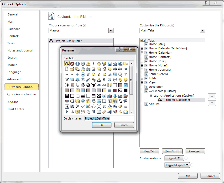
Task: Open the Quick Access Toolbar category
Action: click(22, 94)
